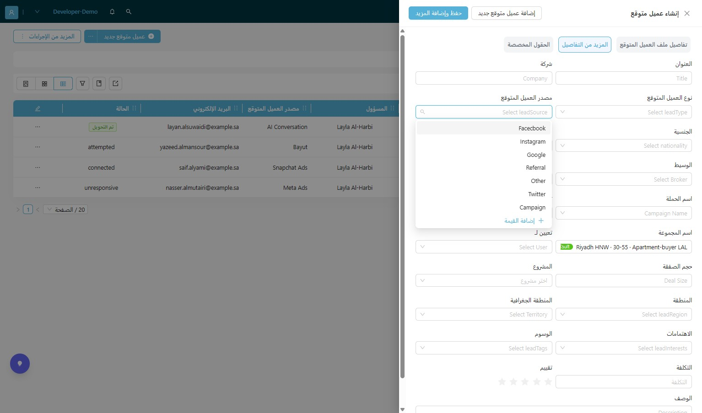This screenshot has width=702, height=413.
Task: Click the search magnifier in top bar
Action: tap(129, 12)
